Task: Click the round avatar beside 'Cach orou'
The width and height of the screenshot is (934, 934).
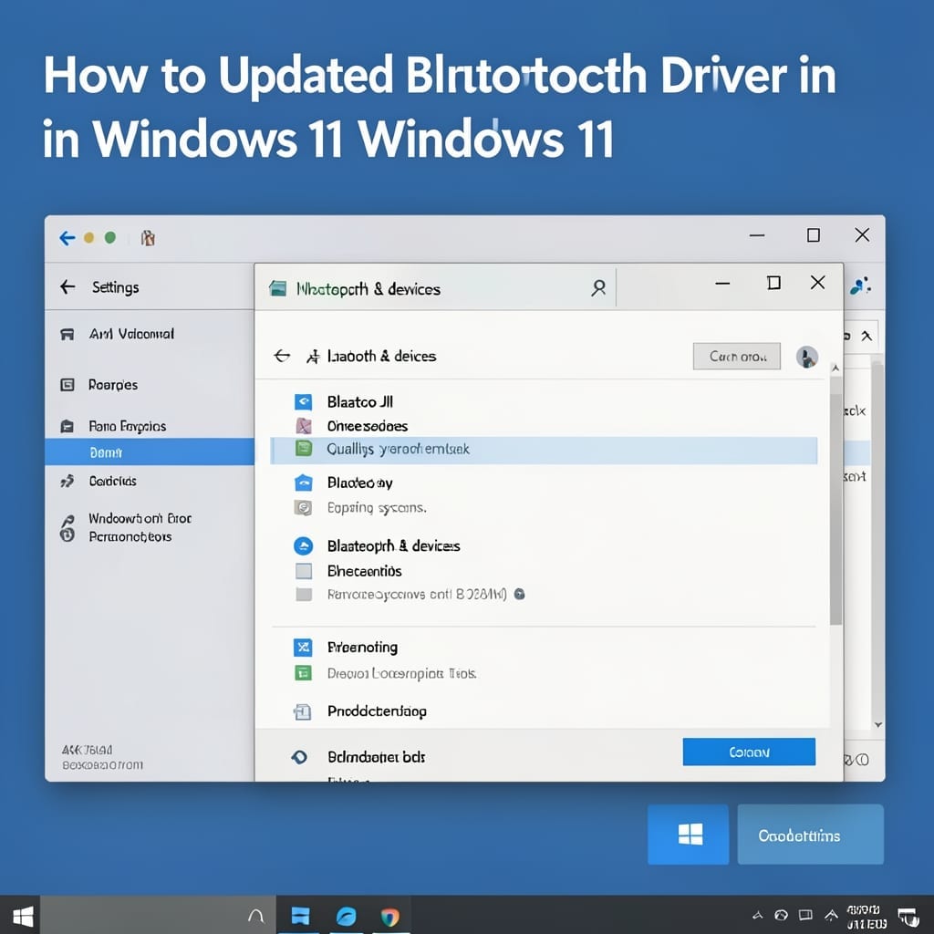Action: pos(807,357)
